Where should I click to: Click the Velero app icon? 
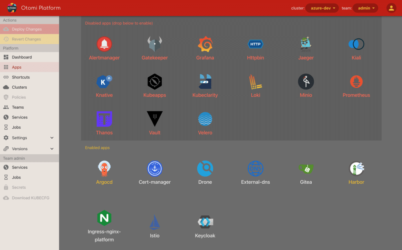(205, 119)
